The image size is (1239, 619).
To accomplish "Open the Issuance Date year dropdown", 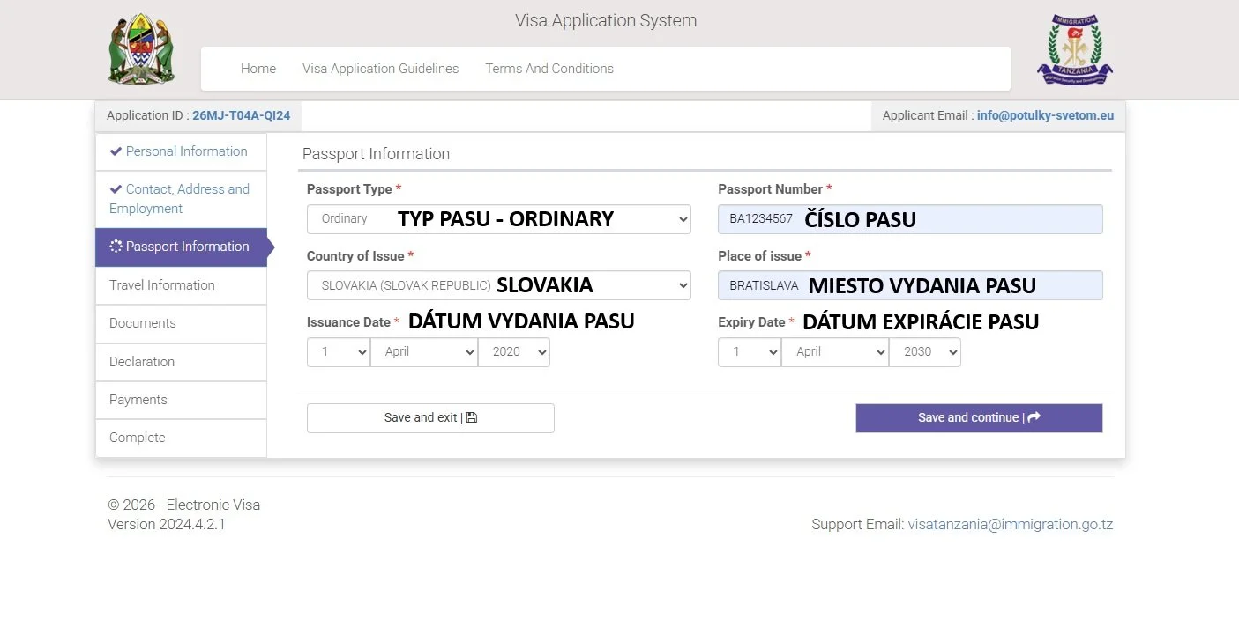I will click(514, 351).
